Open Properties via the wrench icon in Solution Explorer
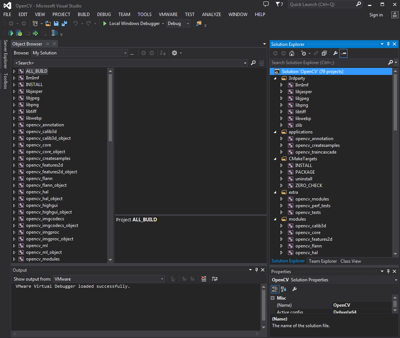The width and height of the screenshot is (400, 338). pyautogui.click(x=335, y=53)
